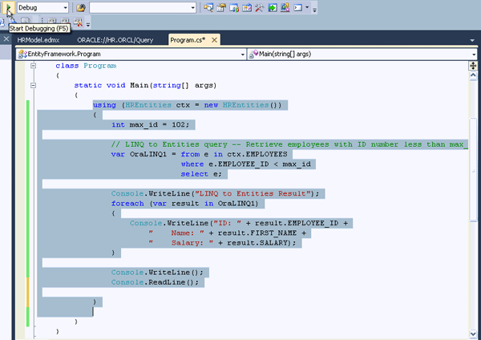Expand the Main(string[] args) member dropdown
This screenshot has width=481, height=340.
pyautogui.click(x=473, y=54)
